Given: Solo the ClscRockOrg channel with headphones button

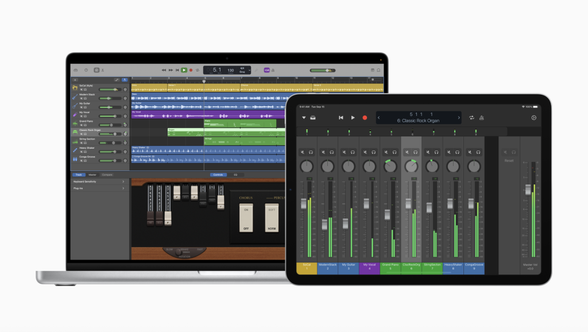Looking at the screenshot, I should [416, 152].
